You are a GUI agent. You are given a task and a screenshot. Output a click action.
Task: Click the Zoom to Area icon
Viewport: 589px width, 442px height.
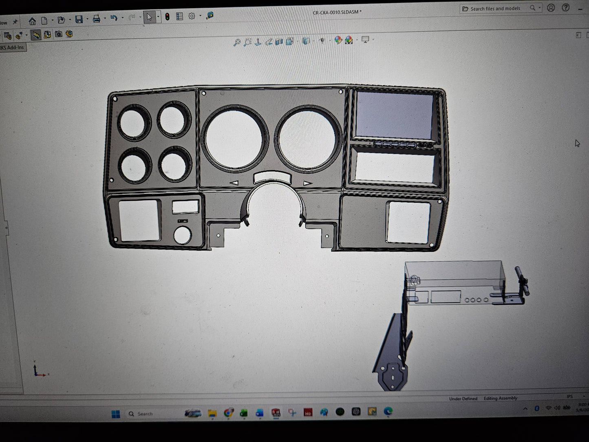pyautogui.click(x=247, y=42)
